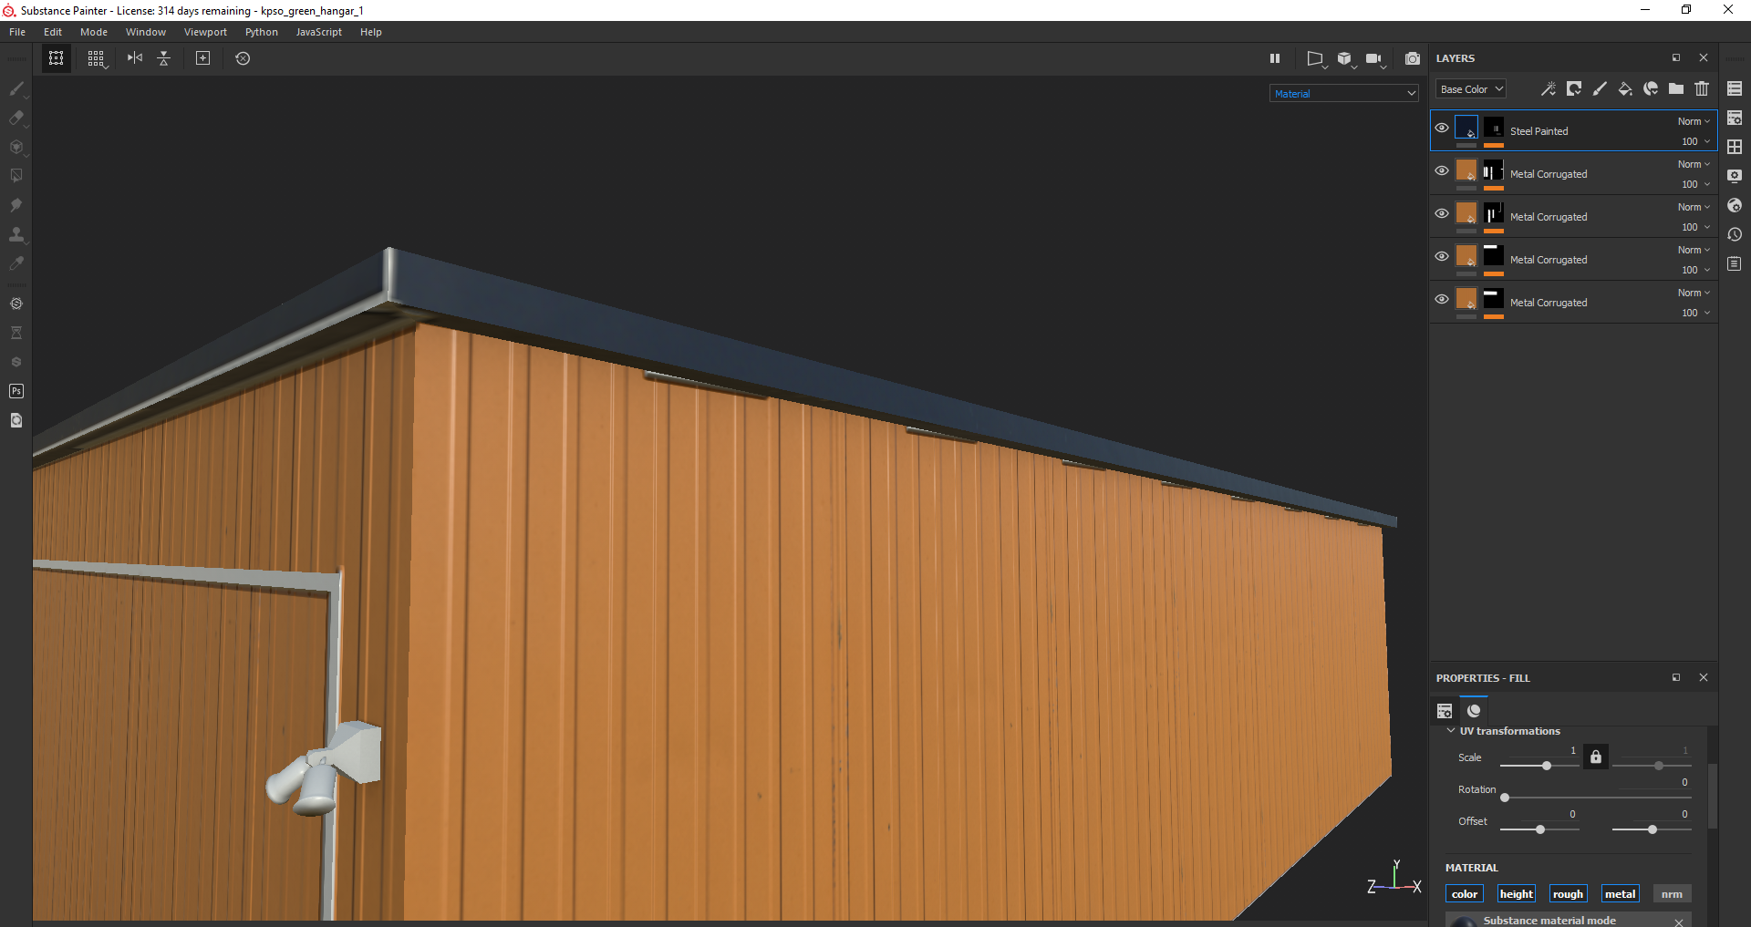Click the scale lock button
Screen dimensions: 1751x927
[1595, 757]
